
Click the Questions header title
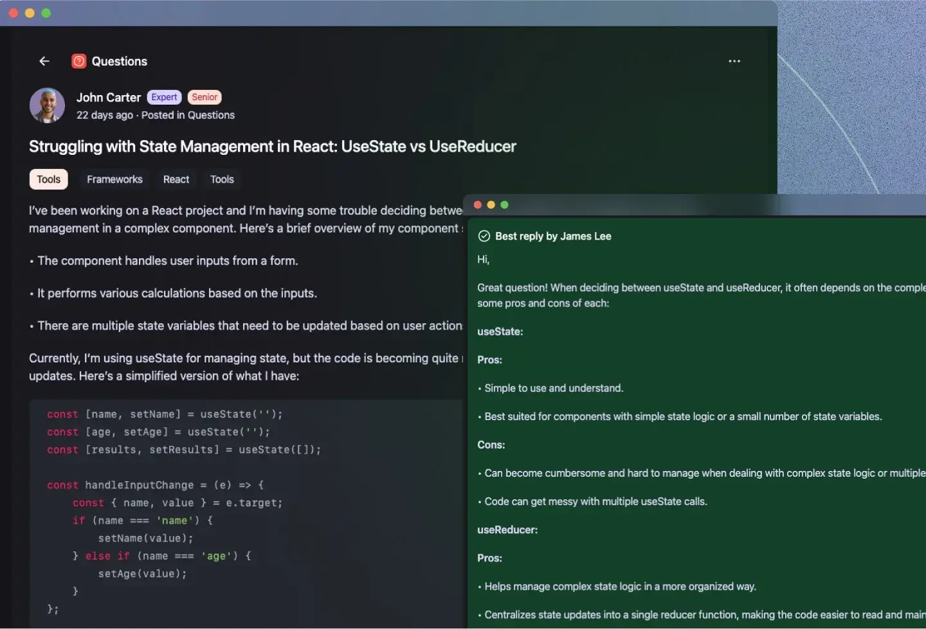(120, 61)
